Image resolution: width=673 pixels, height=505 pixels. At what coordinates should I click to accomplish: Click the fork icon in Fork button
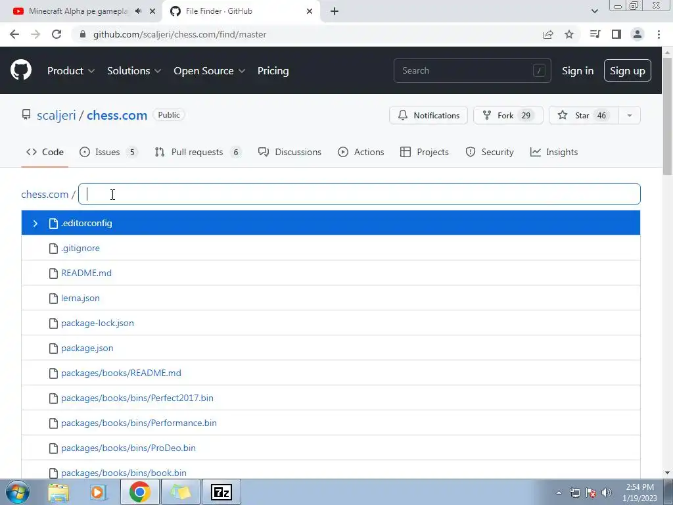pos(487,115)
